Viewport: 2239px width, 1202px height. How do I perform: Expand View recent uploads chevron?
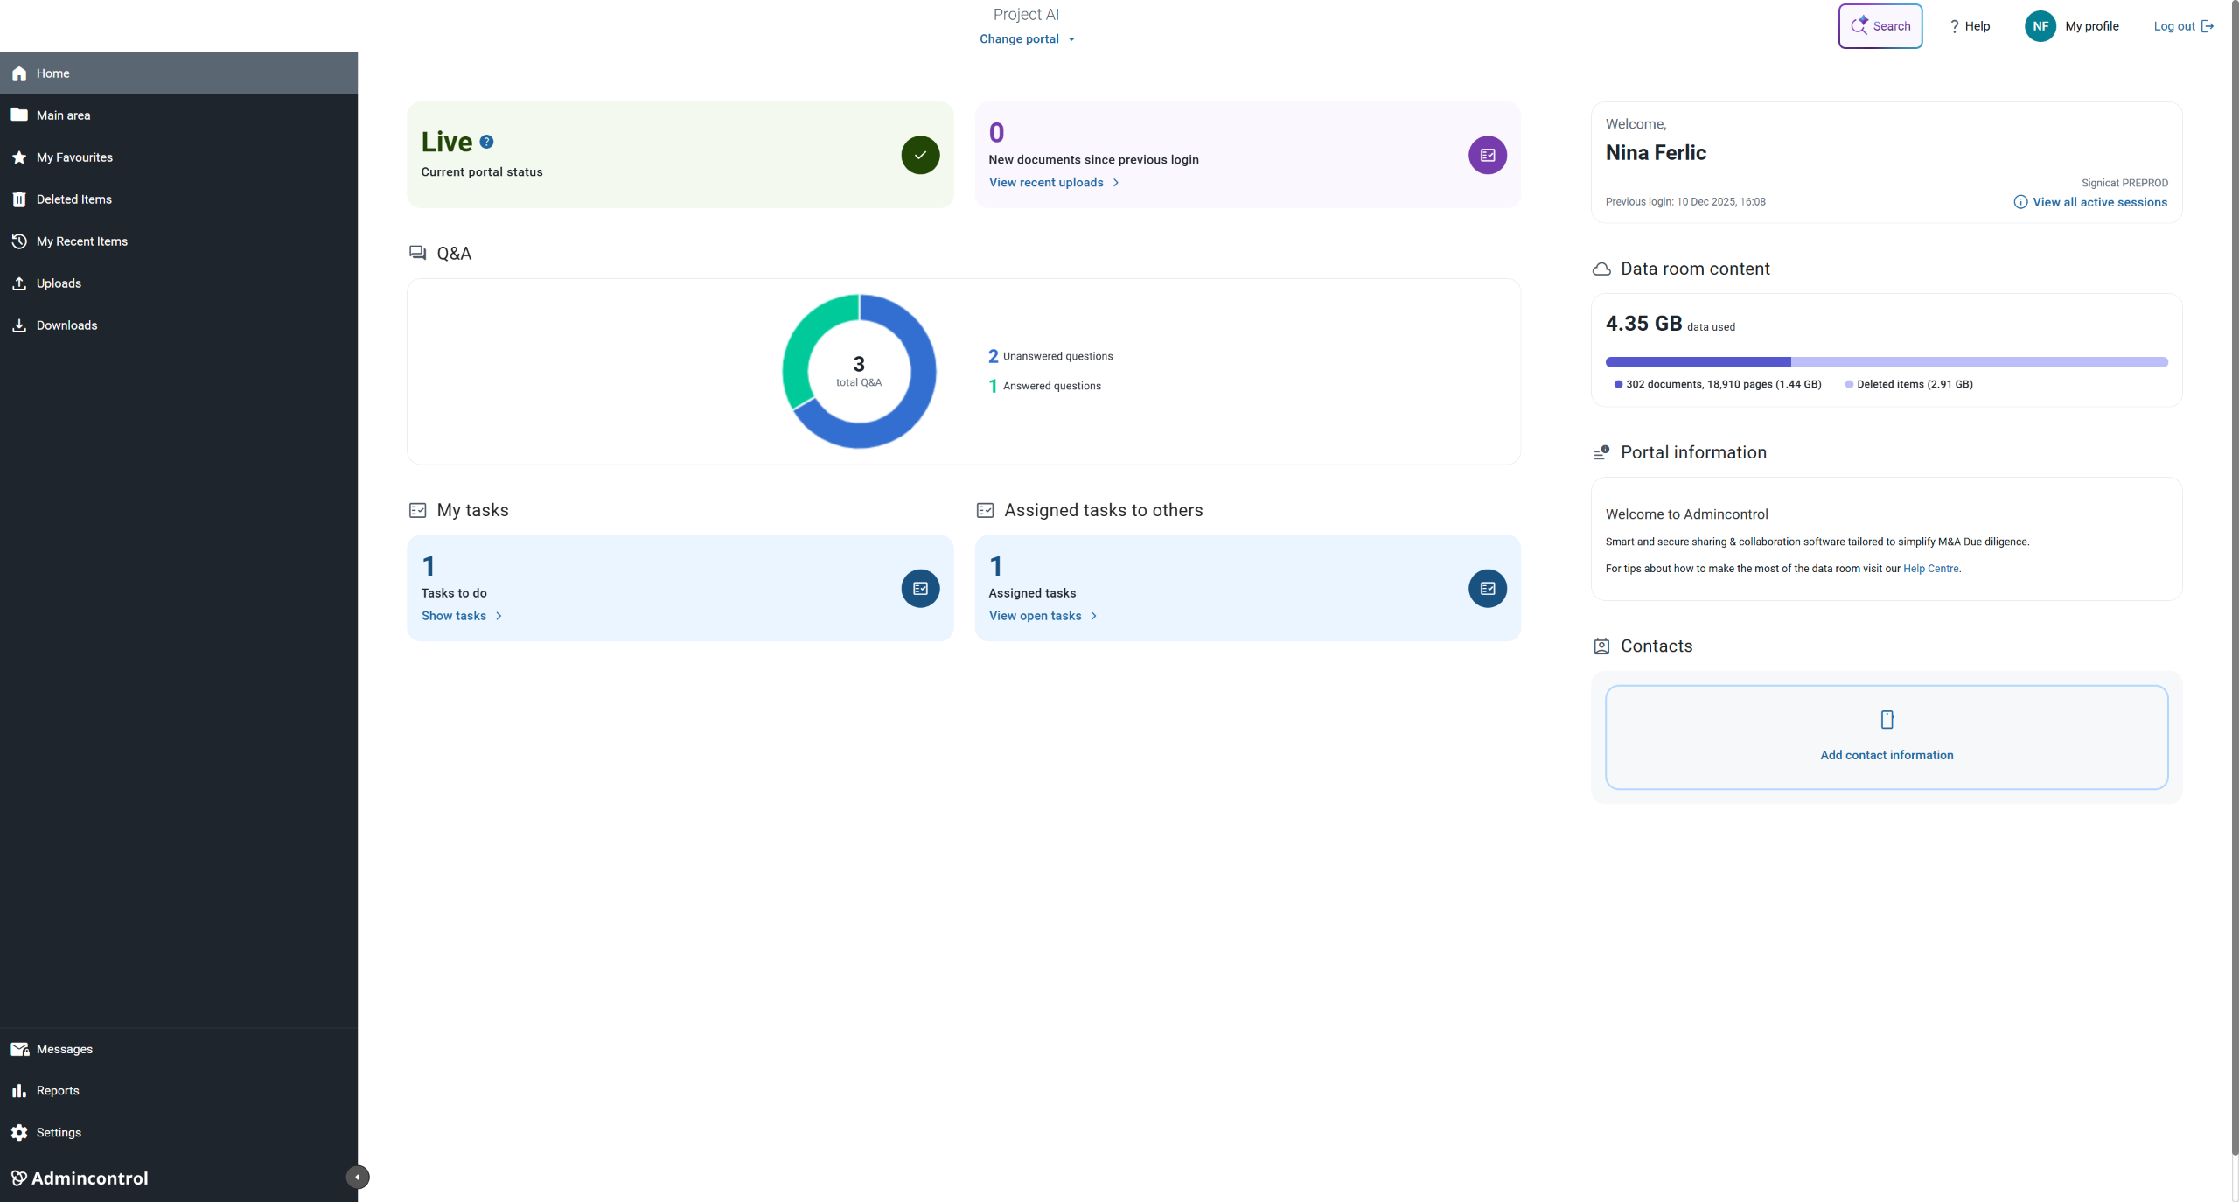point(1116,183)
